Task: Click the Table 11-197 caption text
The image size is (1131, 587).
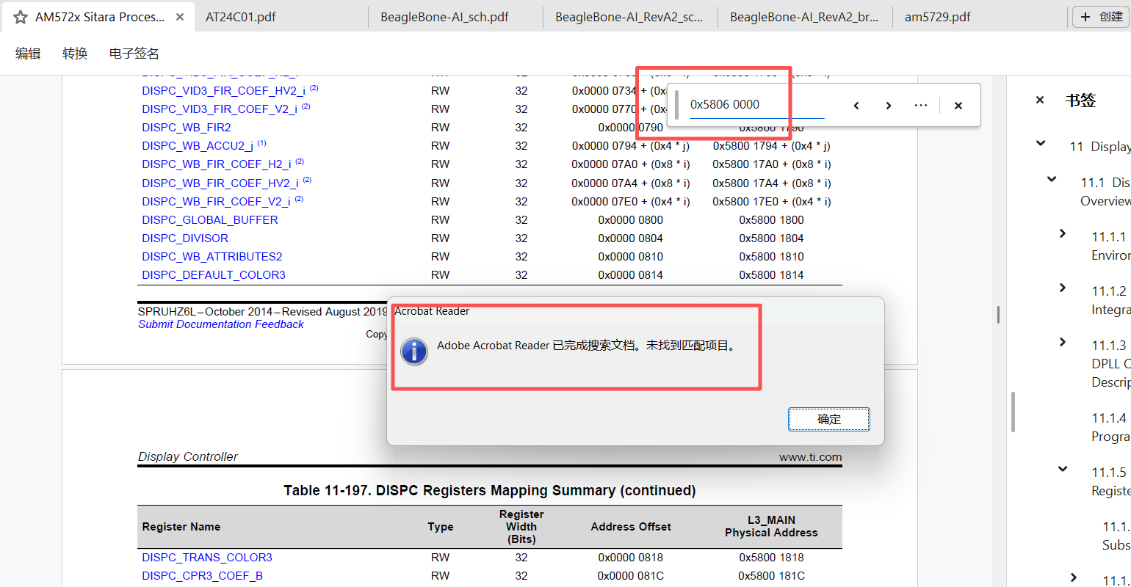Action: click(x=490, y=490)
